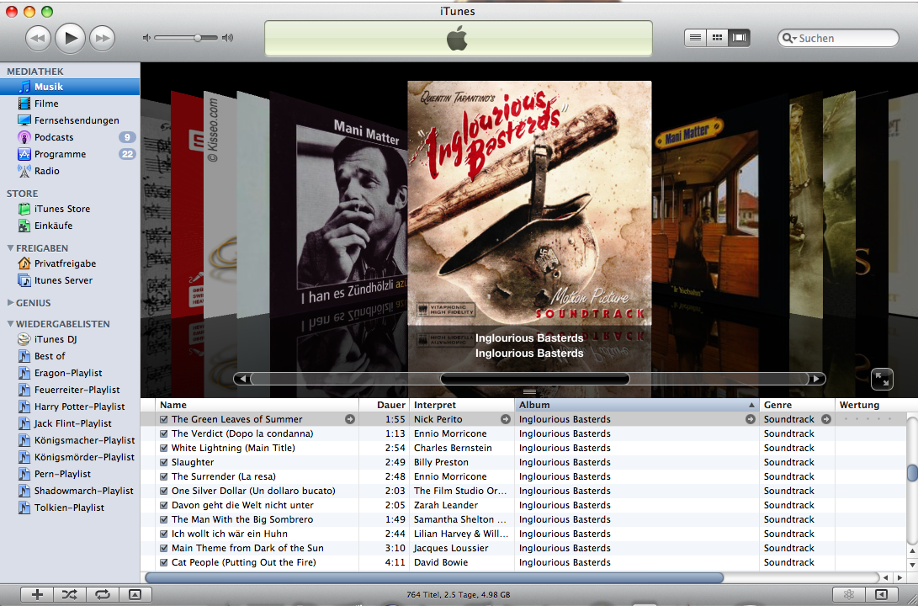
Task: Add a new playlist with plus button
Action: tap(37, 595)
